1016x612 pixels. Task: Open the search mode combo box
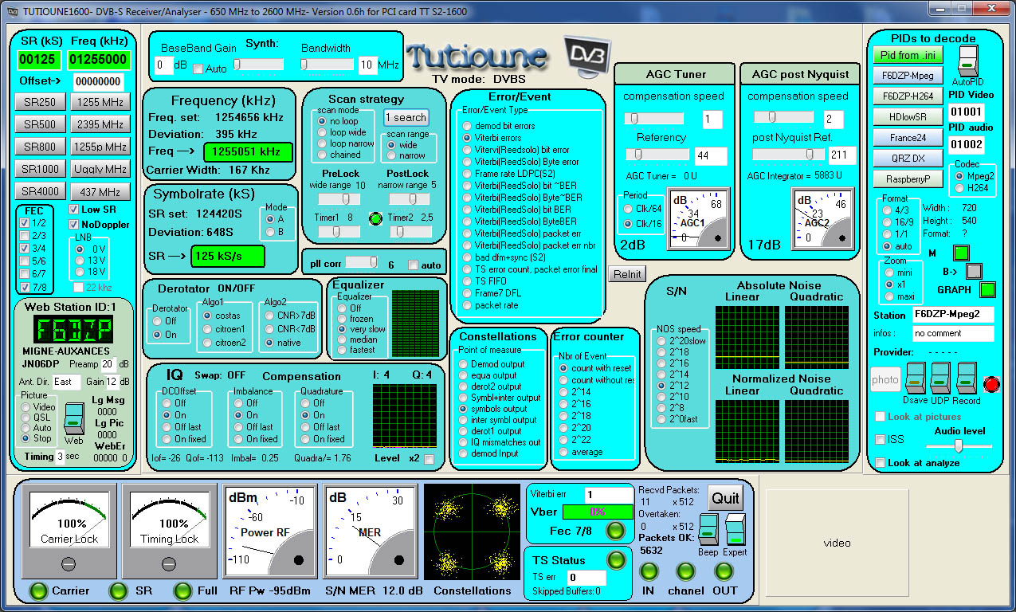click(406, 117)
